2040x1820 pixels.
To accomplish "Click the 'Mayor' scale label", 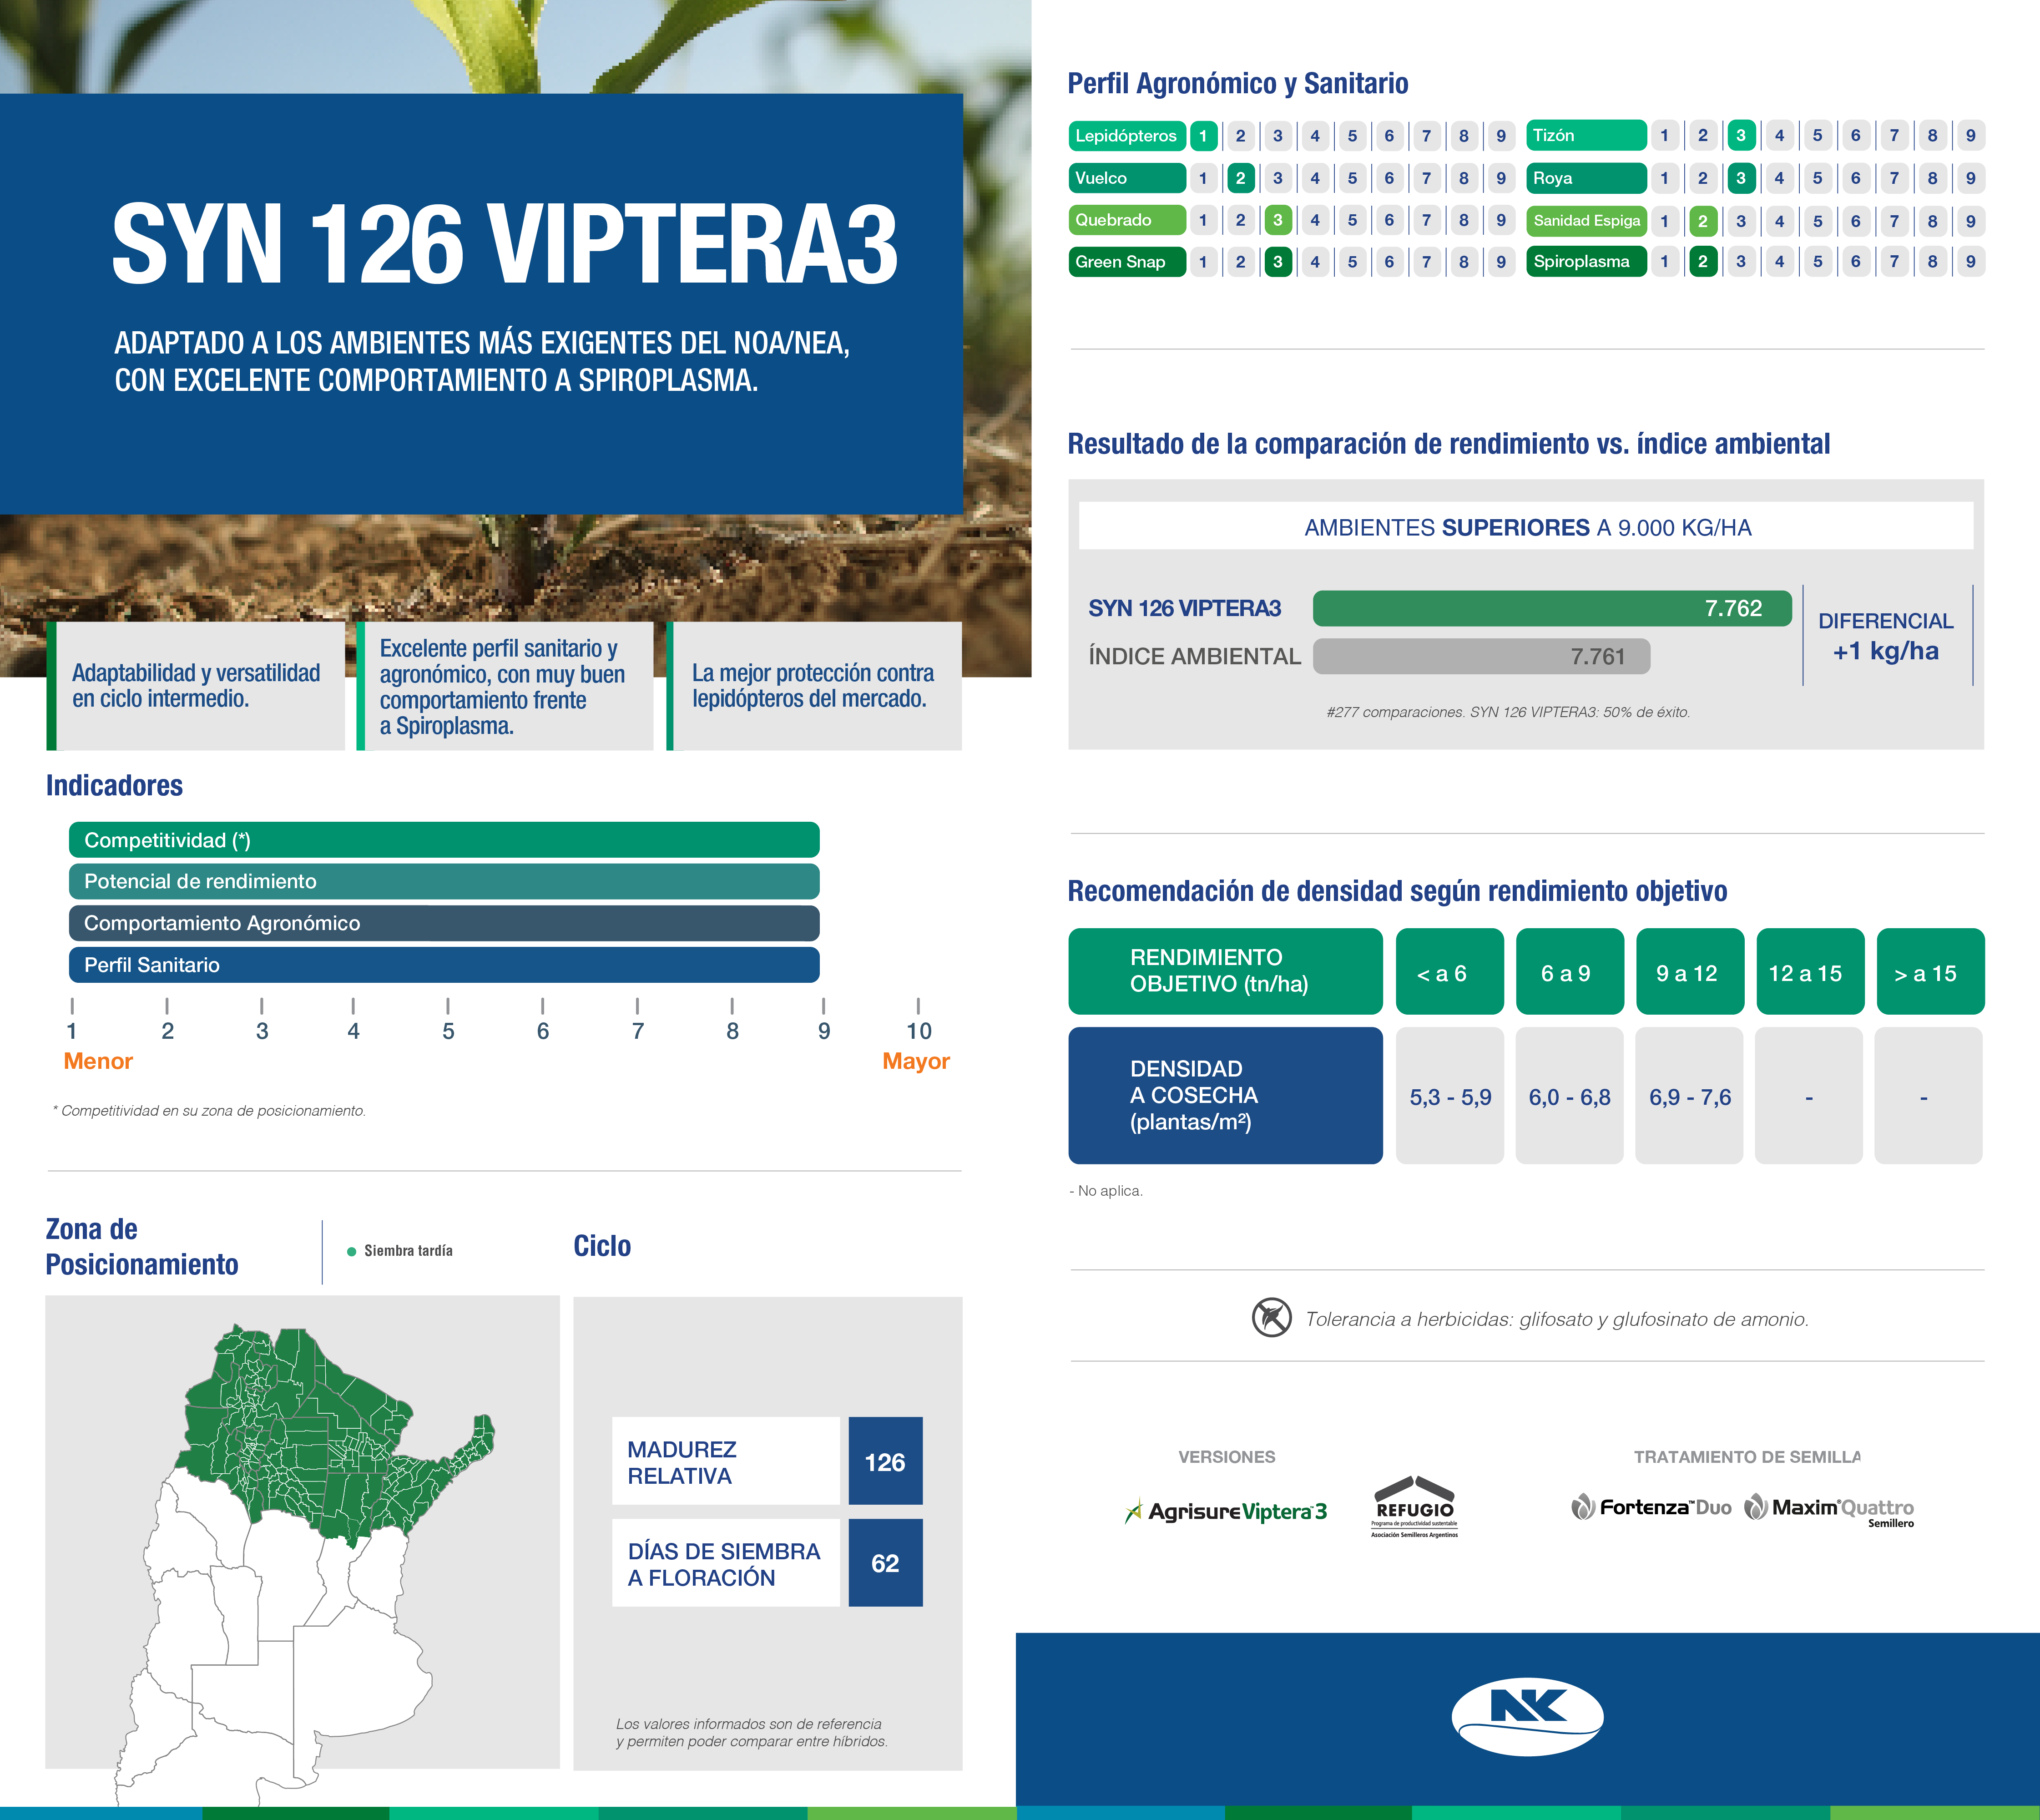I will point(916,1062).
